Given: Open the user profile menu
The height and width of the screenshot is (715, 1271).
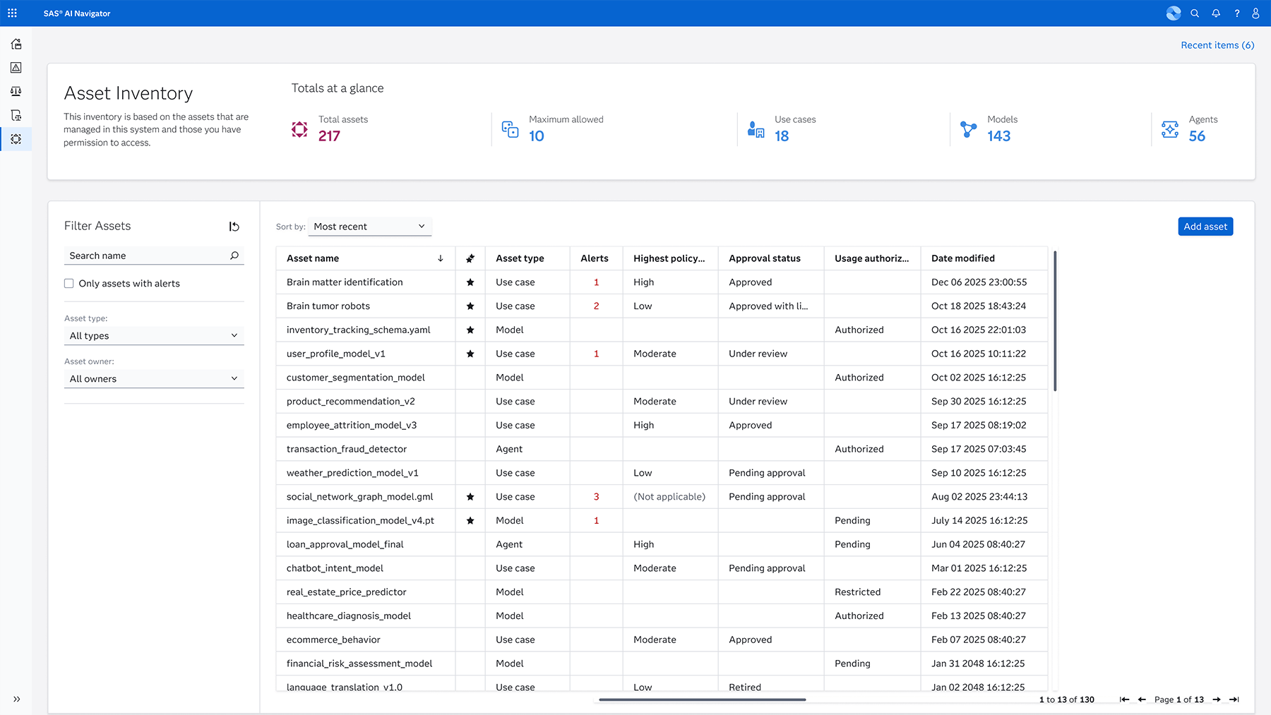Looking at the screenshot, I should point(1255,13).
